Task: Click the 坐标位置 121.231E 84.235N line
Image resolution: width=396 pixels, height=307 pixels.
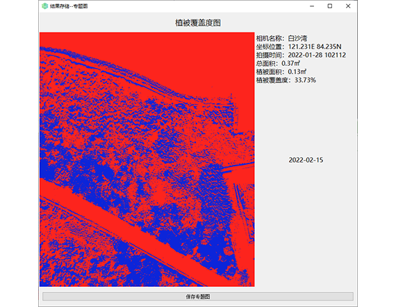Action: click(299, 46)
